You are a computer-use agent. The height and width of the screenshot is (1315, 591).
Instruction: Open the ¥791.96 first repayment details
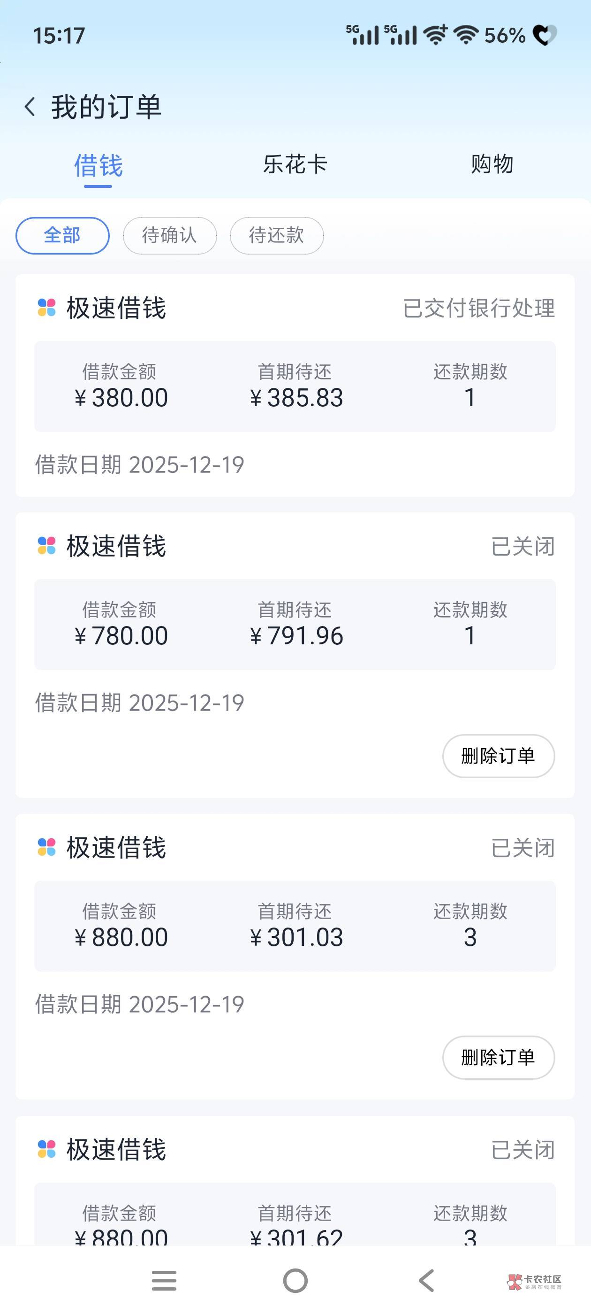pos(296,625)
